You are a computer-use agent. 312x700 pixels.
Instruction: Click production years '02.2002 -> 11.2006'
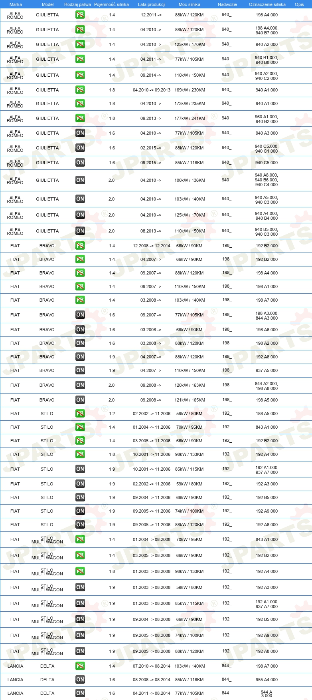[x=152, y=484]
